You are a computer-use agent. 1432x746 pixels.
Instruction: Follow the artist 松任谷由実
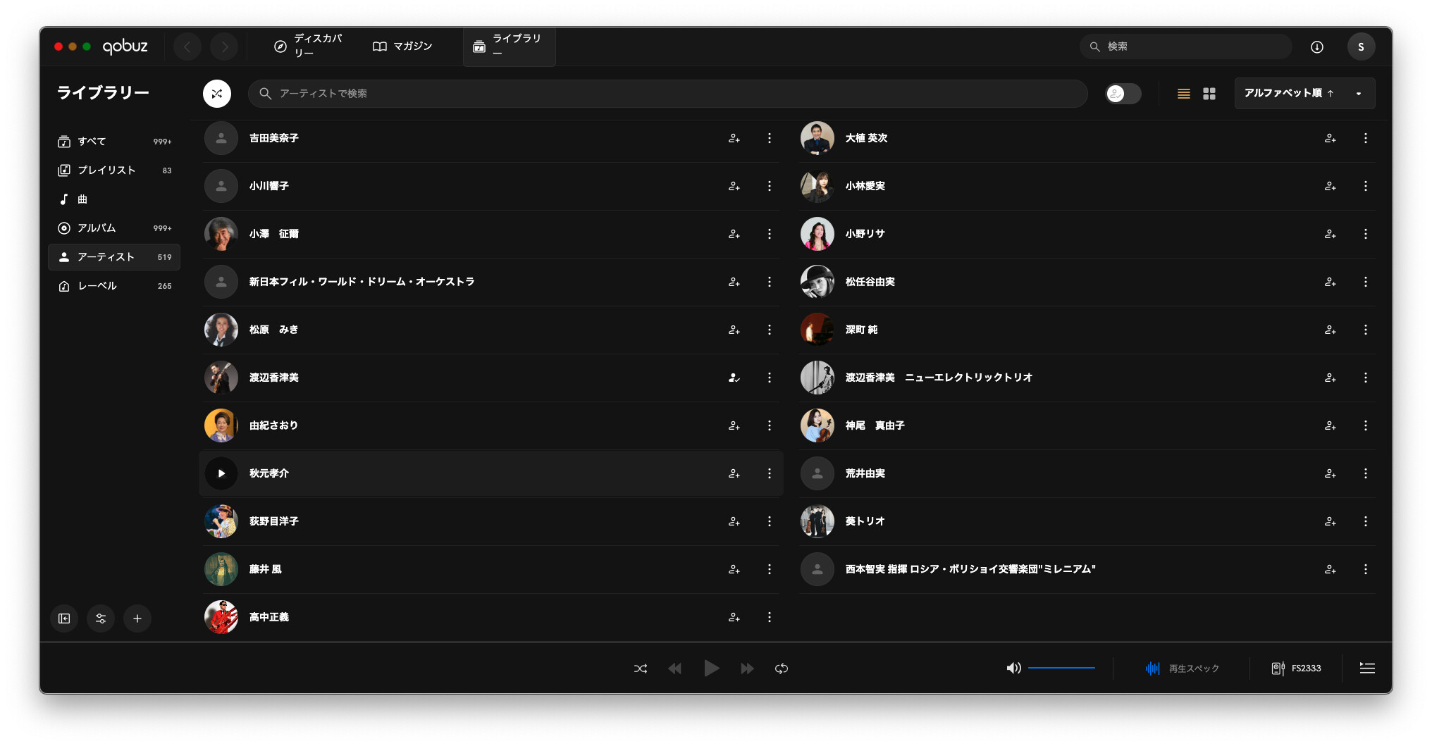click(x=1330, y=282)
